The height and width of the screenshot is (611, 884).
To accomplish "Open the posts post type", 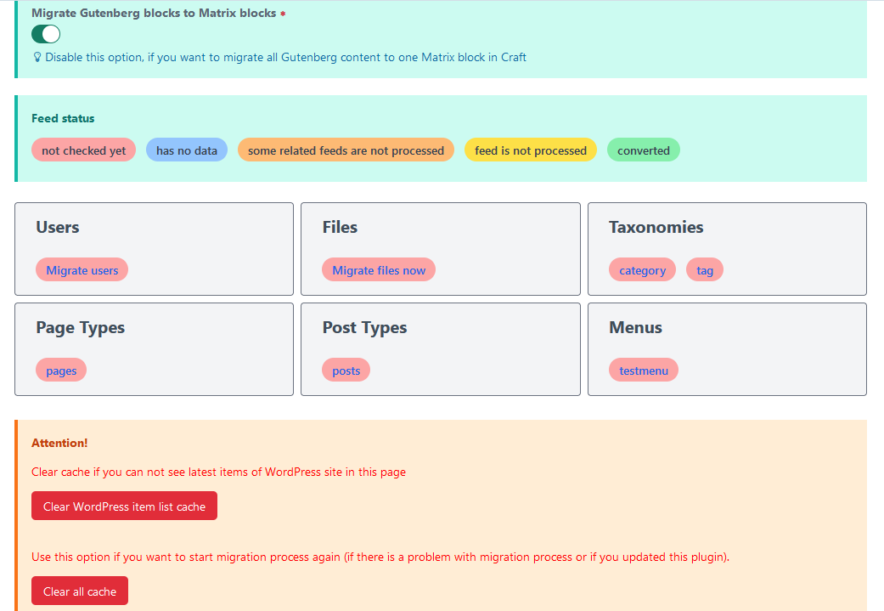I will coord(346,370).
